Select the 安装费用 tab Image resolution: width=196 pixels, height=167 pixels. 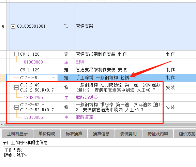[129, 134]
